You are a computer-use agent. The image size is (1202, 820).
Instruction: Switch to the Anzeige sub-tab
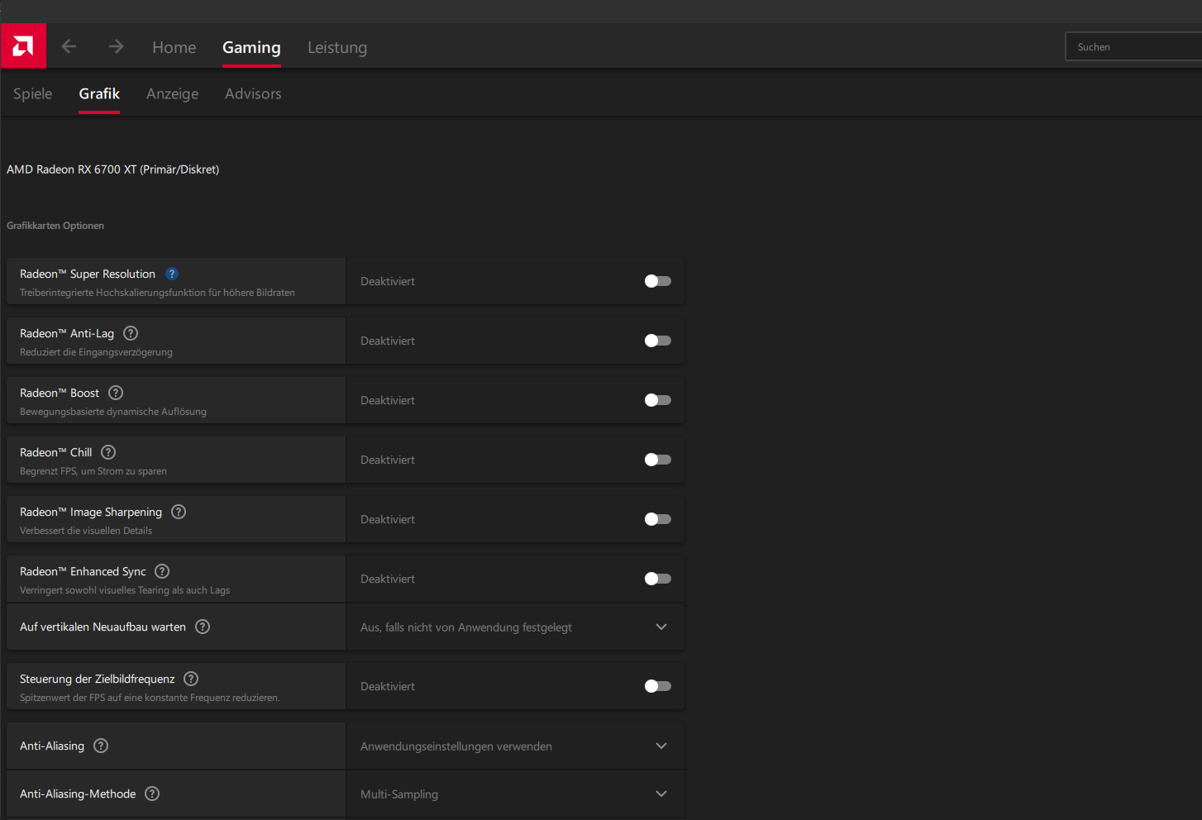[x=173, y=93]
